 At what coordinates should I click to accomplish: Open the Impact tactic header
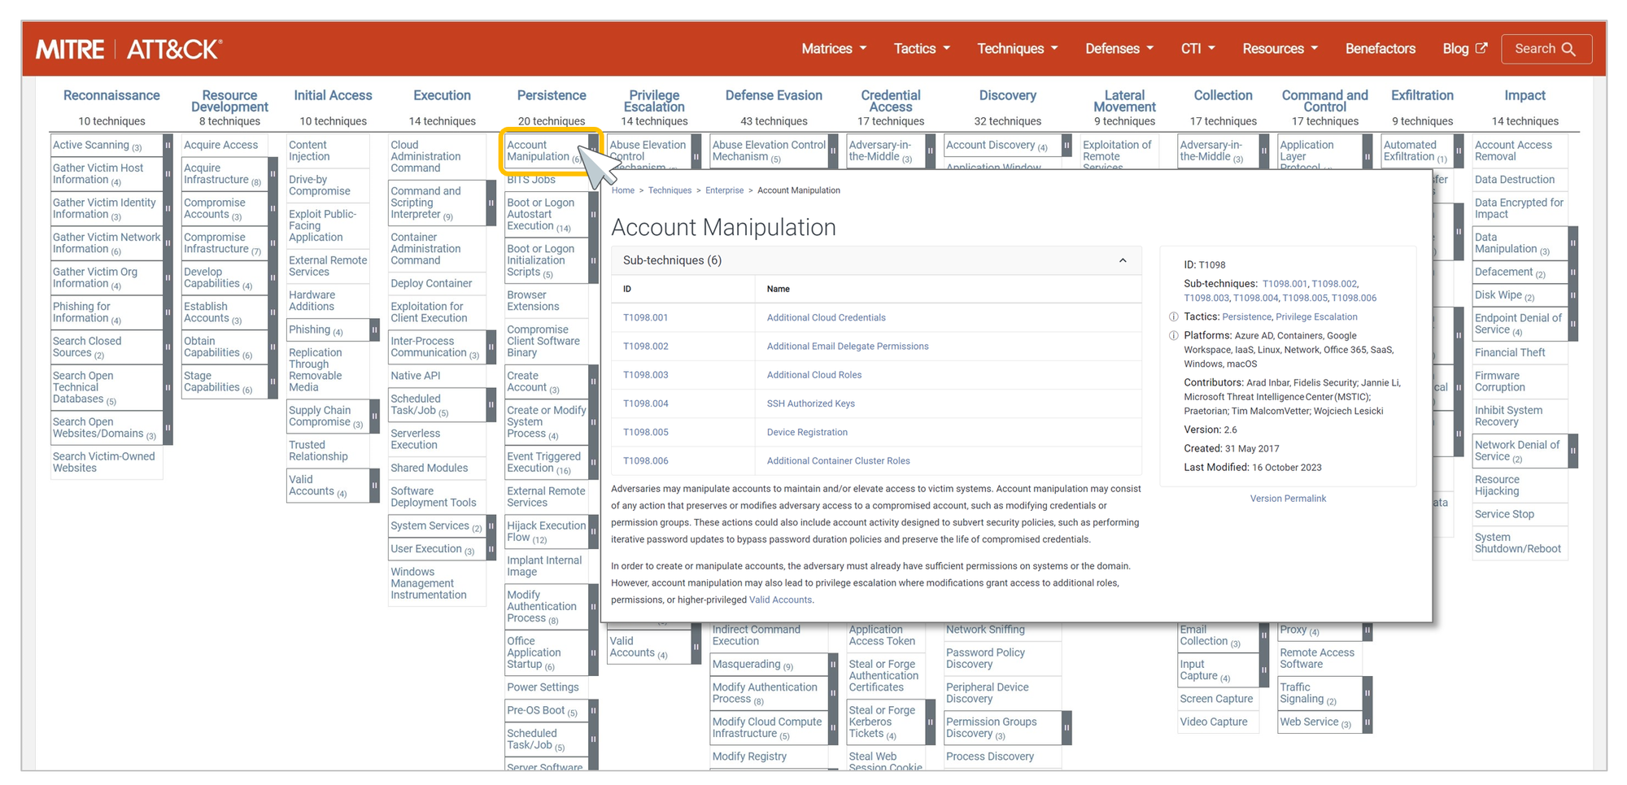1524,96
